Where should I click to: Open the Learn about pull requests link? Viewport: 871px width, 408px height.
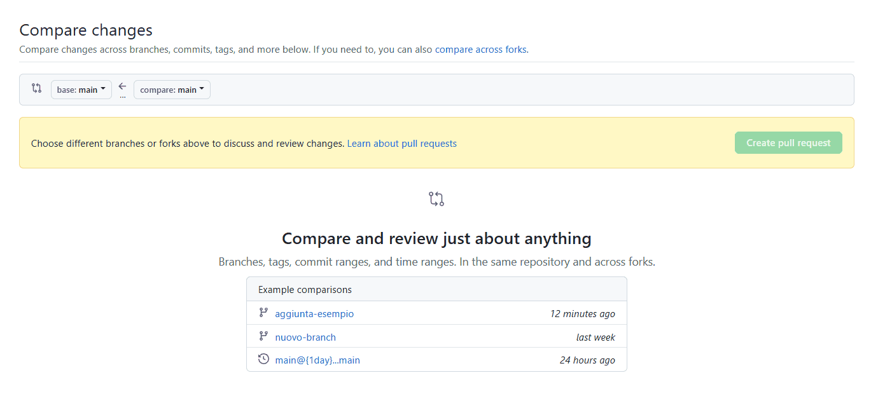tap(401, 143)
